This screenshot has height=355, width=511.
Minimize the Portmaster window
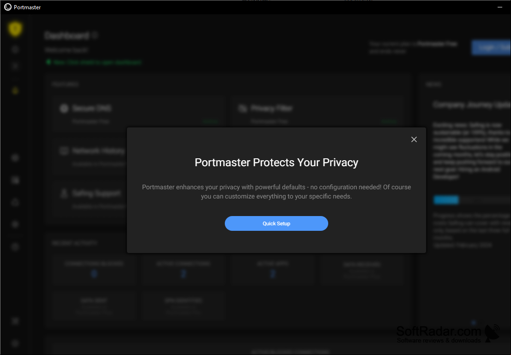(x=500, y=7)
